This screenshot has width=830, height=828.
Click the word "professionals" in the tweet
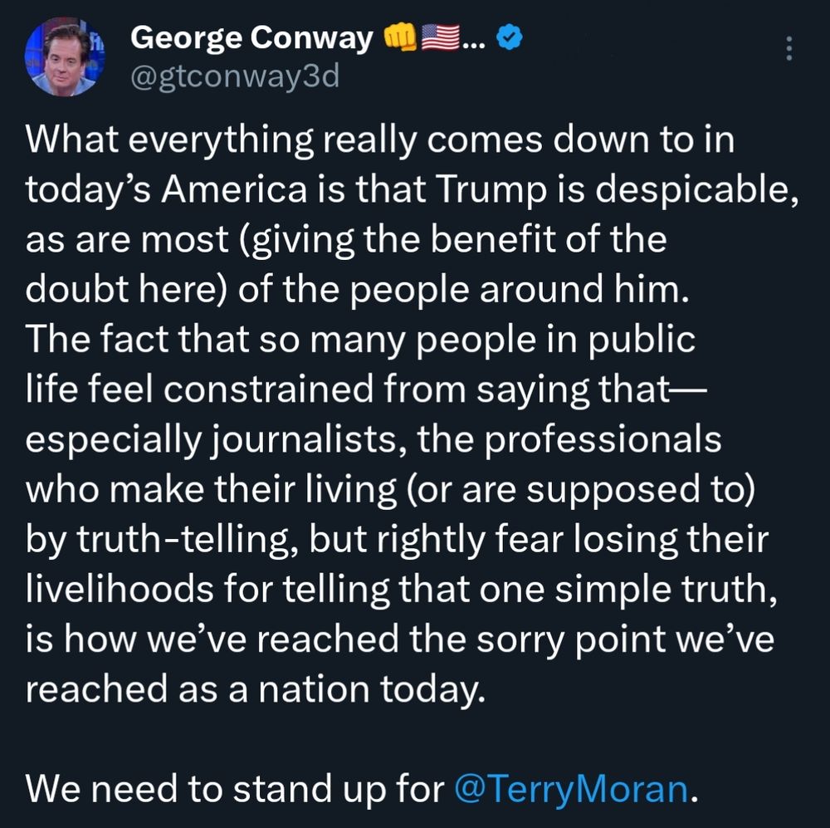[x=603, y=441]
